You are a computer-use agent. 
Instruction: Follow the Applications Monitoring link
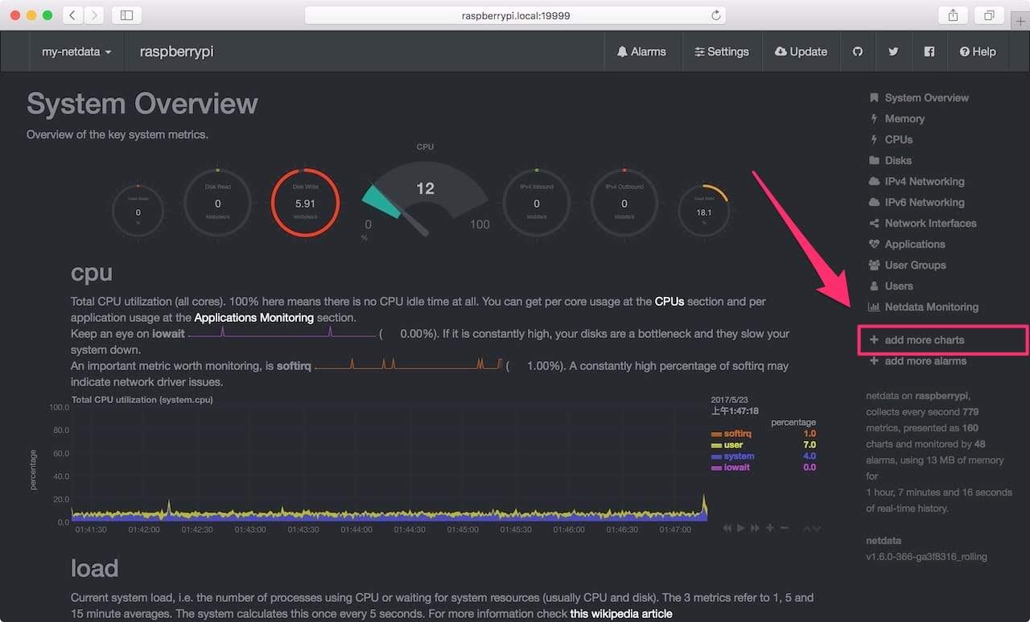point(254,318)
